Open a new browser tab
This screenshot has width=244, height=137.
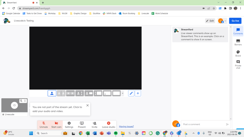43,3
